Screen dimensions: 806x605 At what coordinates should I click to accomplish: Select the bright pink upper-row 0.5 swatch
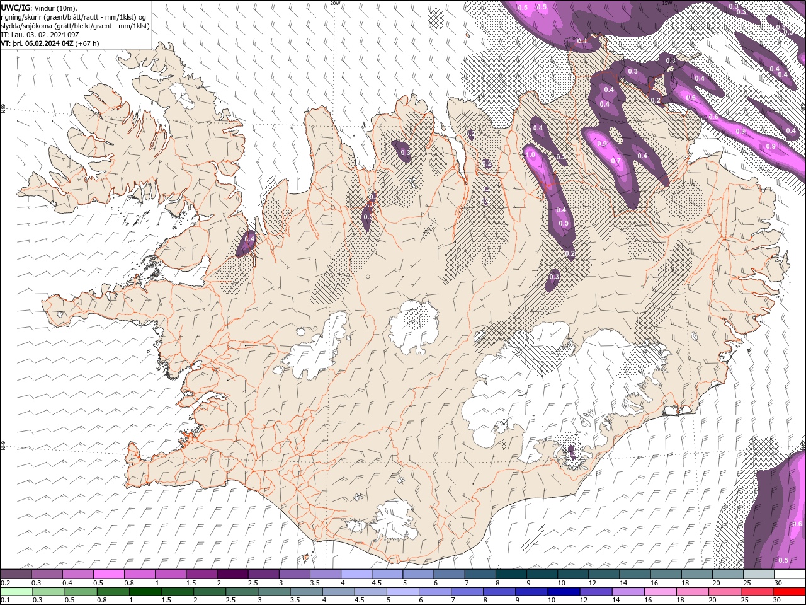(x=108, y=574)
